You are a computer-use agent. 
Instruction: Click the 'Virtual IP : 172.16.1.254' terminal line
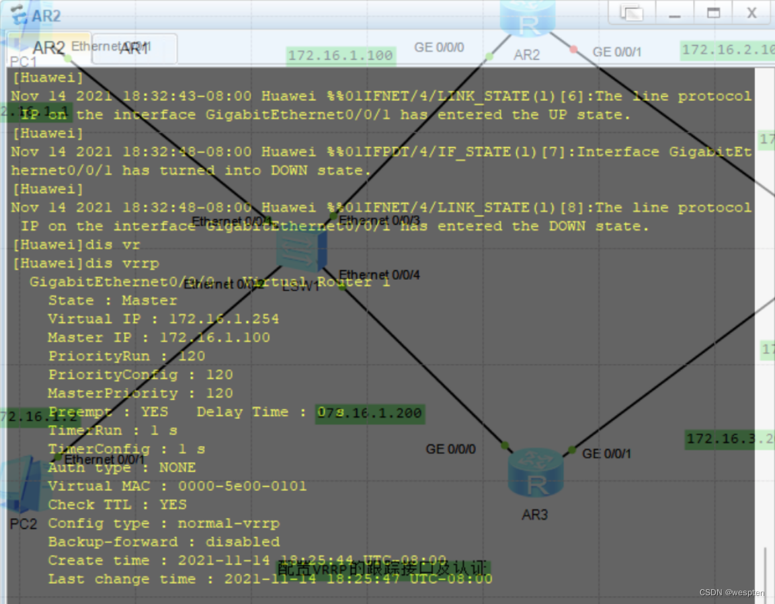(x=163, y=319)
